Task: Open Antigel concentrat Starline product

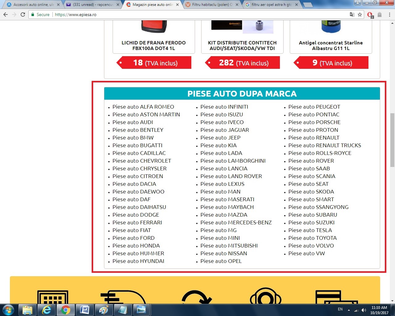Action: pyautogui.click(x=331, y=45)
